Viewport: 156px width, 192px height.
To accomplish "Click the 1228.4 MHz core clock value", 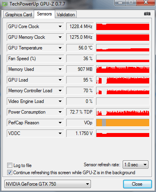I will click(80, 27).
